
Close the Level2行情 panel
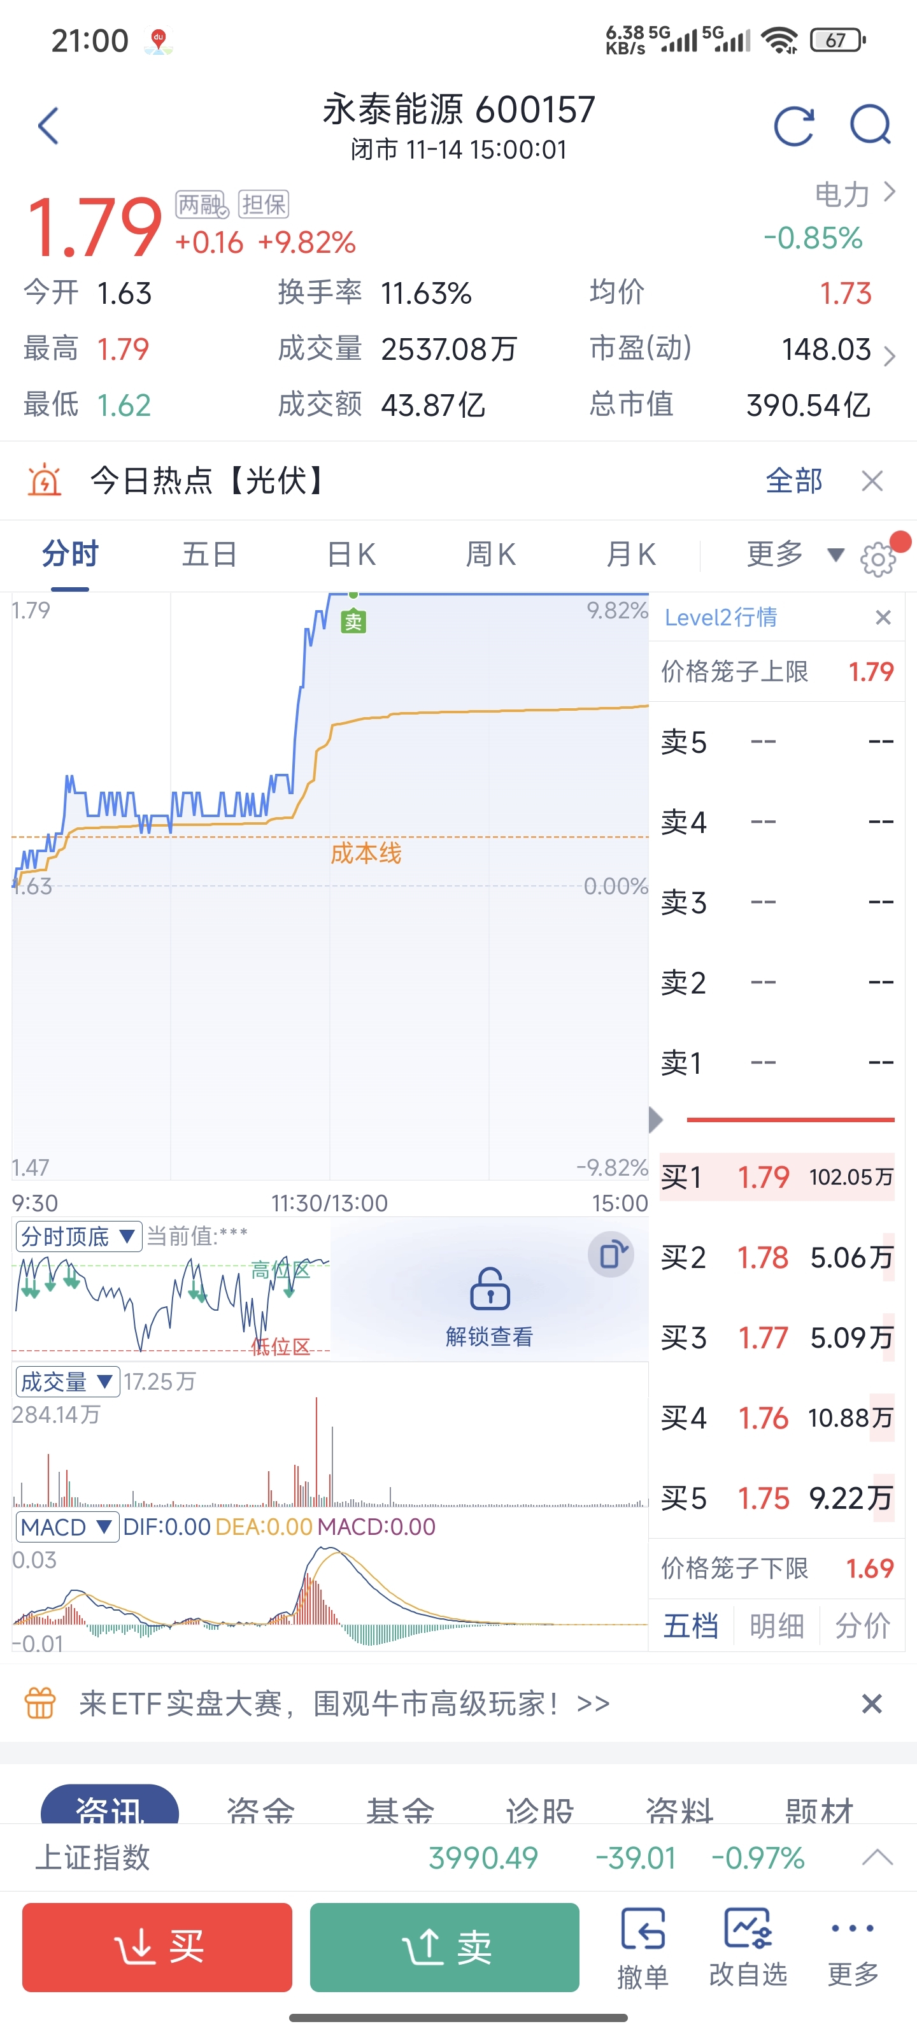[x=883, y=617]
